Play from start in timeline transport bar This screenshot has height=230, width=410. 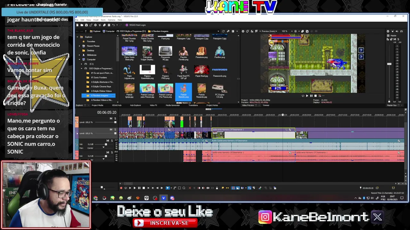point(130,188)
